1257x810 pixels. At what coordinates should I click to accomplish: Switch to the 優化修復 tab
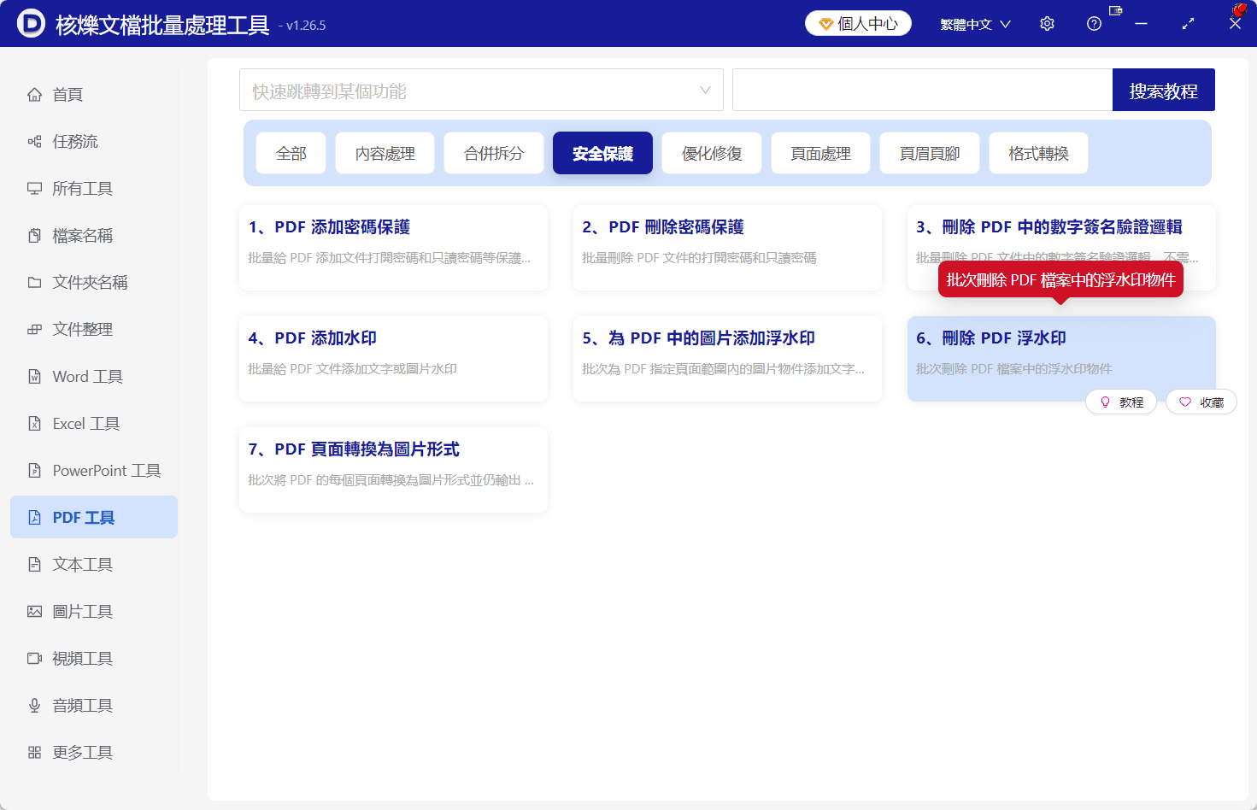[x=712, y=153]
